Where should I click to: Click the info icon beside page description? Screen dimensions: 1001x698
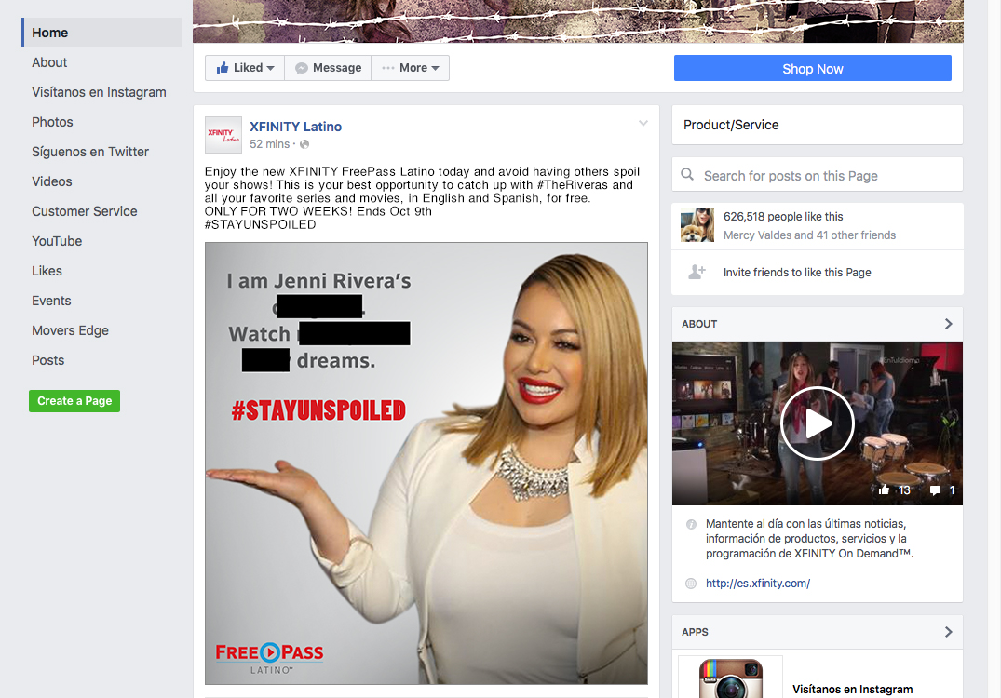691,525
